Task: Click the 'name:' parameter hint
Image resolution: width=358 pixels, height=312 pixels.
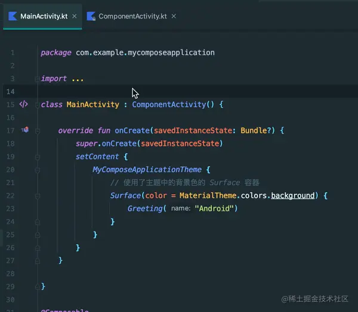Action: [181, 208]
